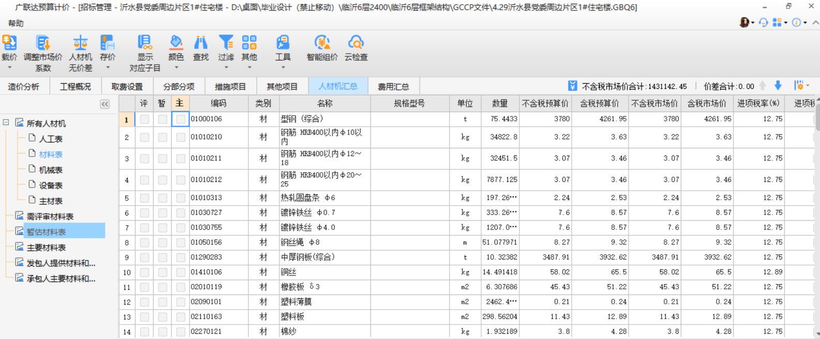Open the 其他 dropdown arrow
This screenshot has width=820, height=339.
pyautogui.click(x=249, y=68)
